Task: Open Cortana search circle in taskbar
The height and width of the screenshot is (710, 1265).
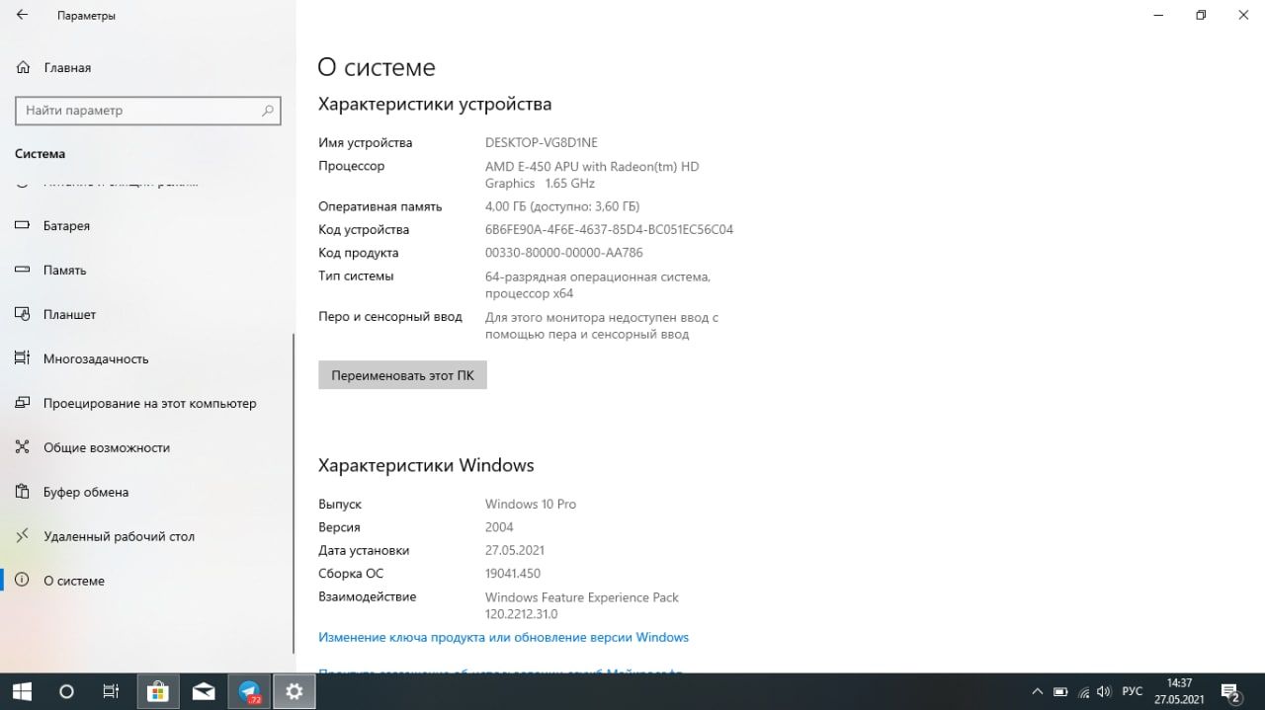Action: tap(66, 691)
